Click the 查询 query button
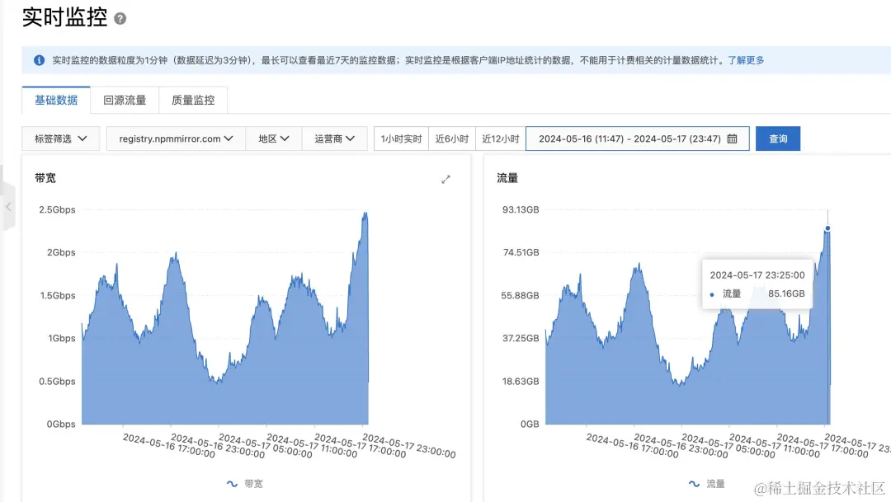891x502 pixels. click(x=776, y=138)
